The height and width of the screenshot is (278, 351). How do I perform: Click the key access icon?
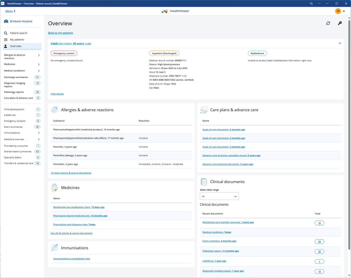tap(340, 23)
